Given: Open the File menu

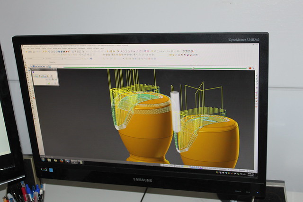Looking at the screenshot, I should [24, 48].
